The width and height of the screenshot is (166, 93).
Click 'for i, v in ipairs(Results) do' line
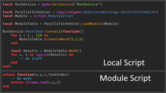click(42, 55)
